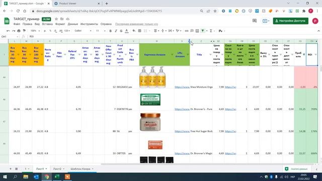Open the Amazon URL link for Tree Hut

click(182, 131)
